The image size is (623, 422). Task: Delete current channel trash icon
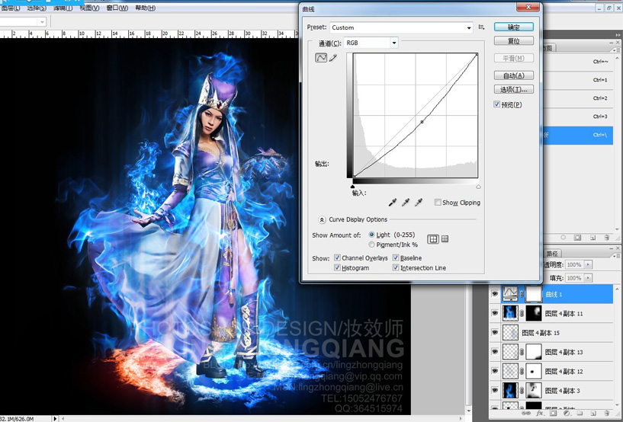(x=606, y=238)
